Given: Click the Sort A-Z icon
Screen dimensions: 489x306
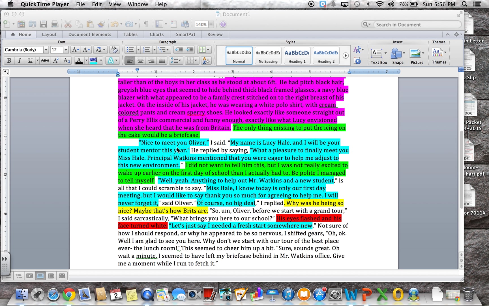Looking at the screenshot, I should click(206, 60).
